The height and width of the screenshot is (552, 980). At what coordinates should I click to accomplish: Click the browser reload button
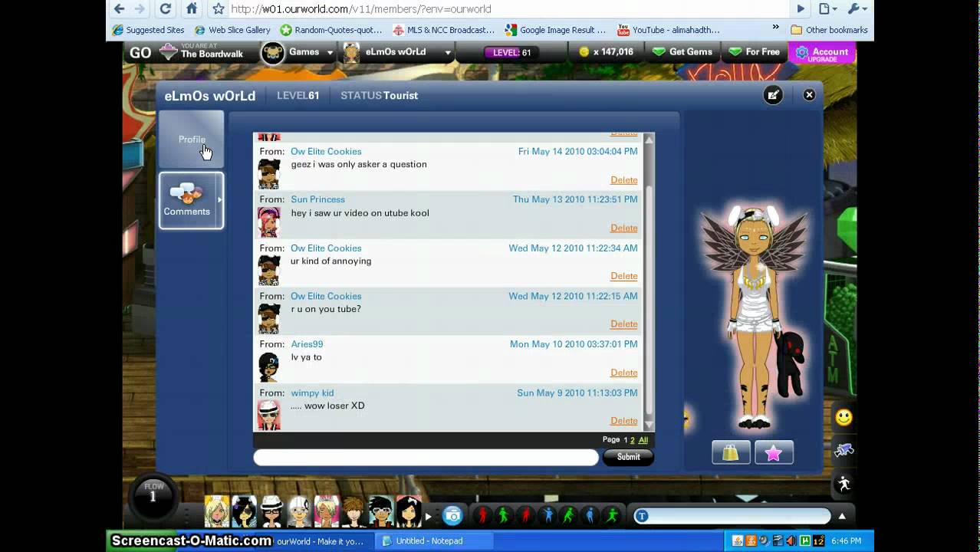tap(165, 9)
